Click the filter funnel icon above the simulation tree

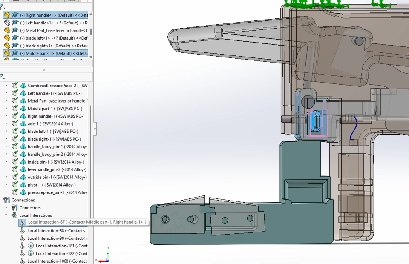(1, 77)
